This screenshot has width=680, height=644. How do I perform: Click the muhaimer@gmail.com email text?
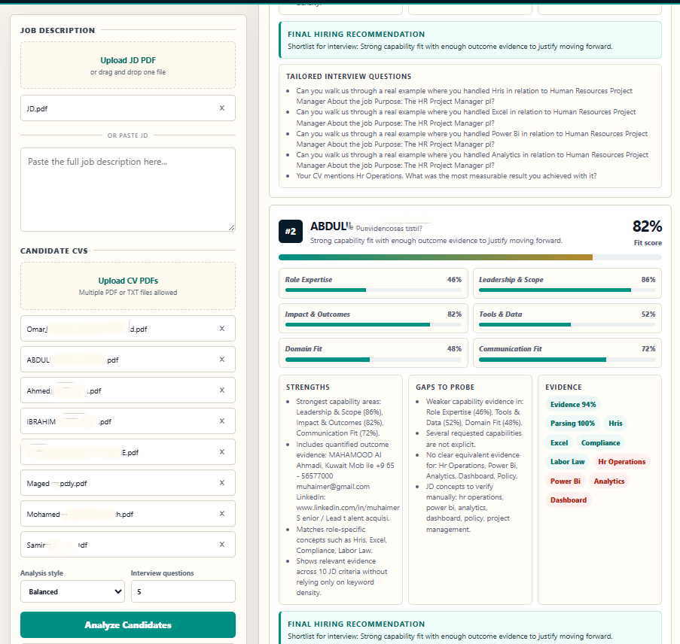[333, 487]
